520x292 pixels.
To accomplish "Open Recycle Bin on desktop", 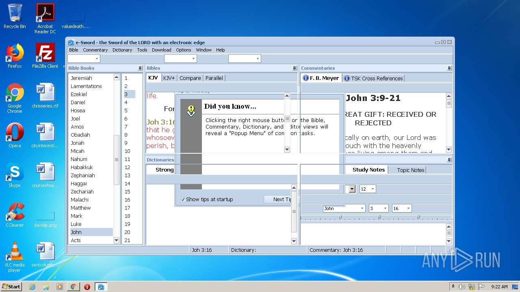I will pyautogui.click(x=15, y=16).
